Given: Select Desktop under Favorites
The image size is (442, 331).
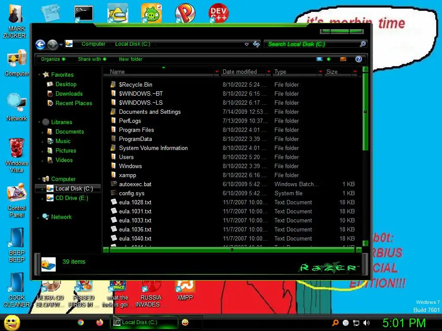Looking at the screenshot, I should point(66,84).
